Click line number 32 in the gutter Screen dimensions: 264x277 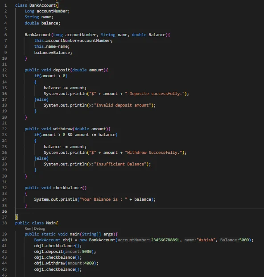(x=4, y=188)
